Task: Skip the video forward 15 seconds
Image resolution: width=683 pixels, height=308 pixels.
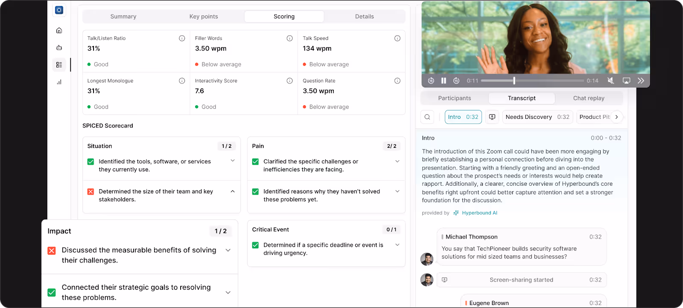Action: click(x=456, y=81)
